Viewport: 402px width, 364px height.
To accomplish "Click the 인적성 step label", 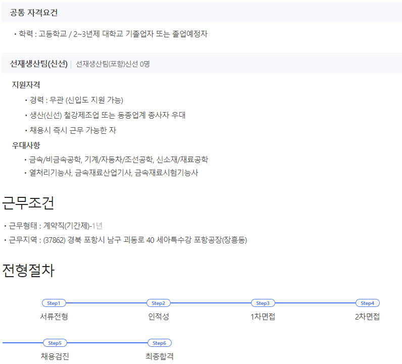I will (x=158, y=317).
